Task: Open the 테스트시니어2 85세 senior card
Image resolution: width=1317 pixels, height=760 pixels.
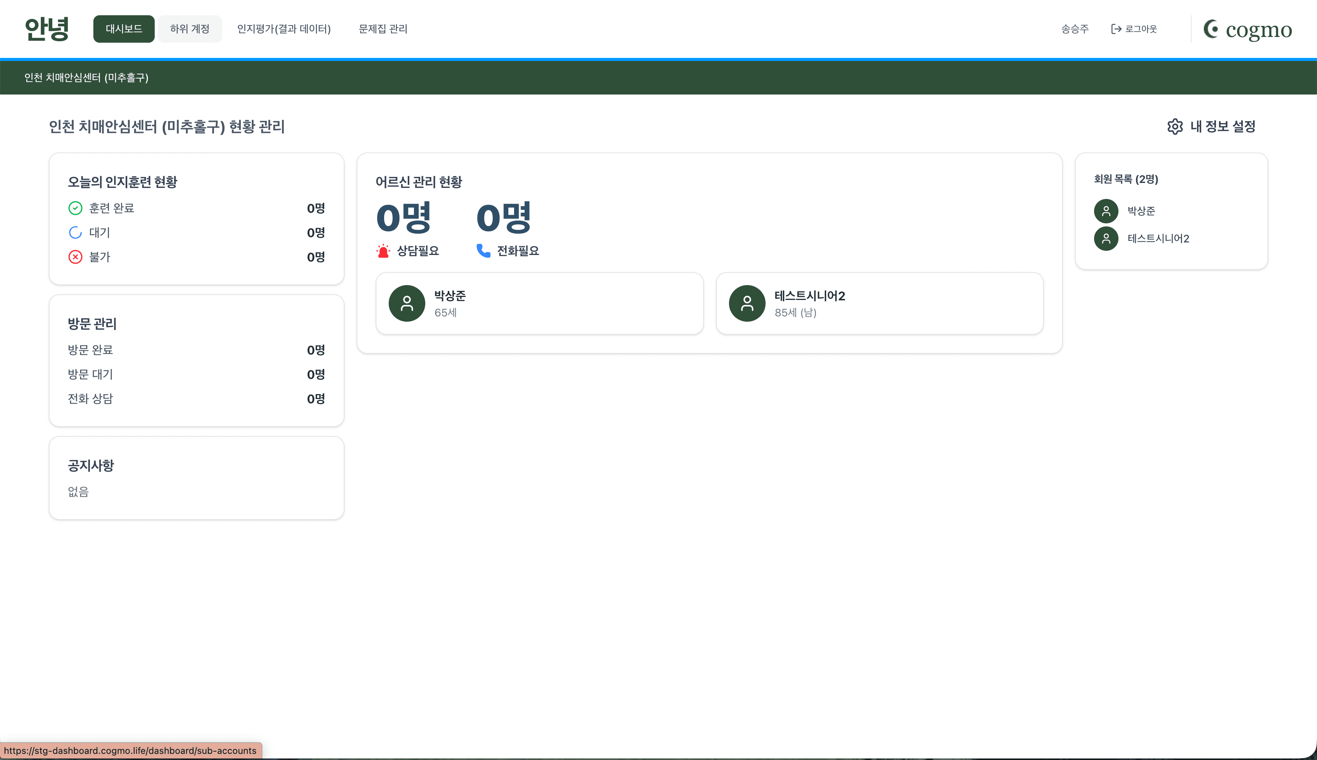Action: tap(879, 303)
